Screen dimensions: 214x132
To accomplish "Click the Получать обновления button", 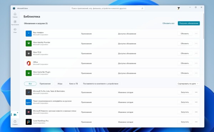I will (189, 23).
